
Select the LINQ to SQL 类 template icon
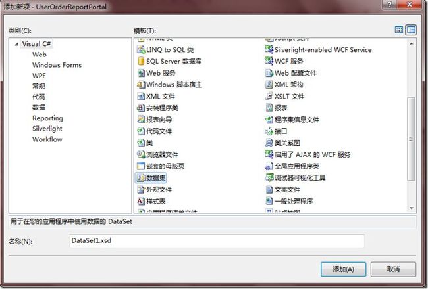pyautogui.click(x=141, y=49)
